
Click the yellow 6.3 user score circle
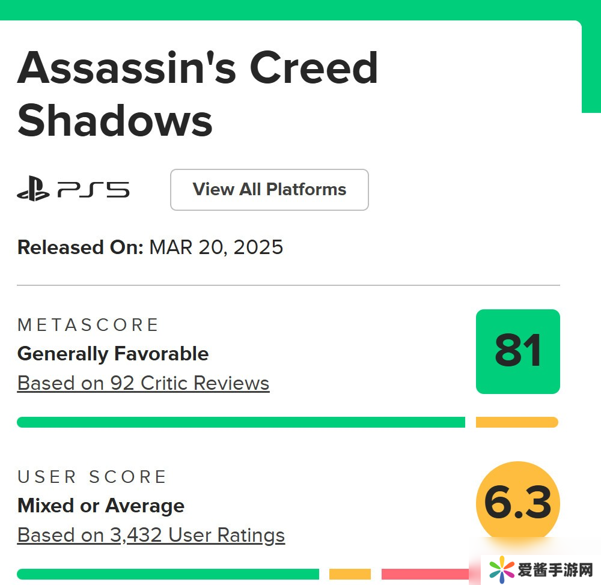coord(517,503)
